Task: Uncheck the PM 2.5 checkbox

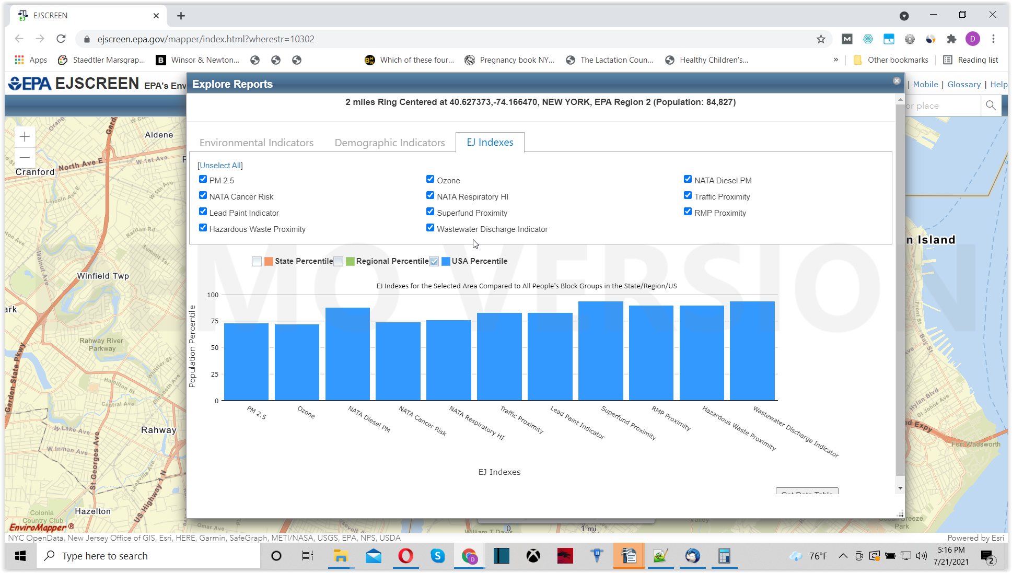Action: tap(203, 179)
